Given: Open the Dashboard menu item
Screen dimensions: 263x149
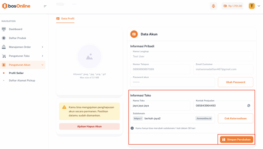Looking at the screenshot, I should [x=15, y=29].
